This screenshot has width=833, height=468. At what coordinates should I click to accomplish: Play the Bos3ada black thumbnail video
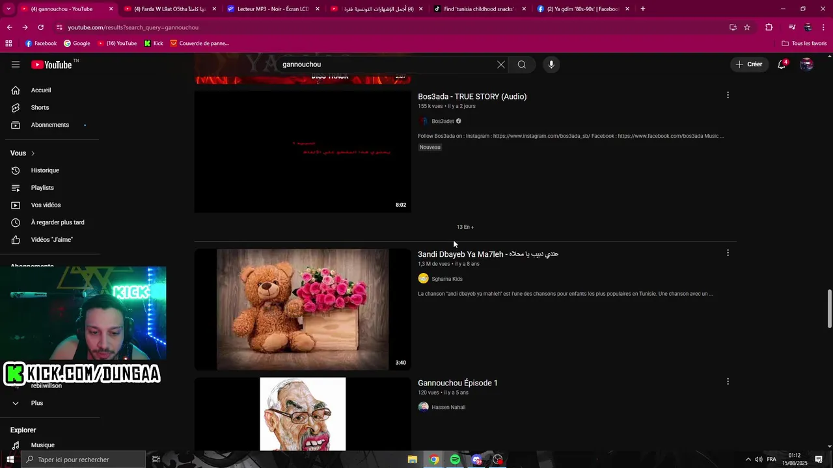tap(303, 151)
